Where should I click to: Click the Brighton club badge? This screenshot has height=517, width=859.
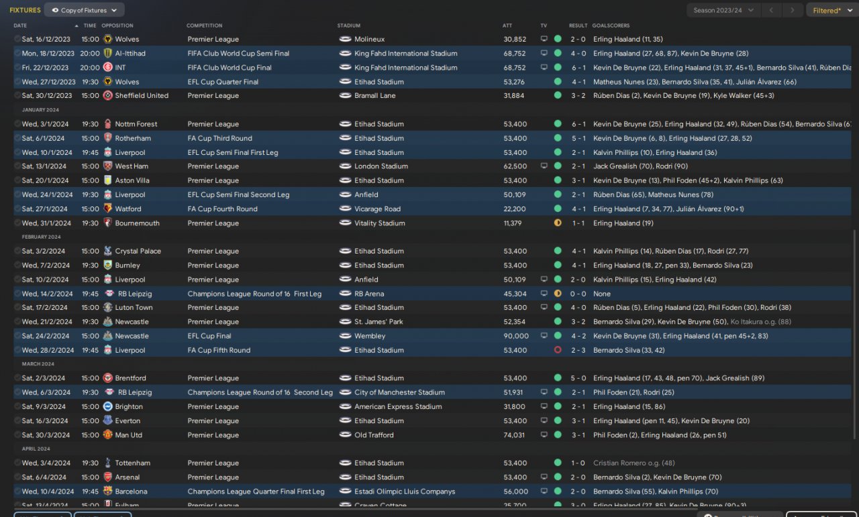click(x=108, y=407)
